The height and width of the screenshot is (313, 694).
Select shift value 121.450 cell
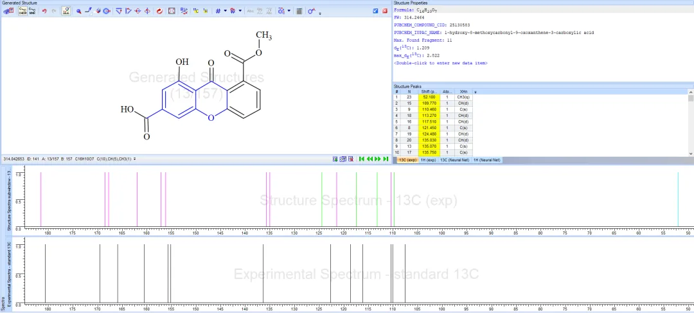point(429,128)
